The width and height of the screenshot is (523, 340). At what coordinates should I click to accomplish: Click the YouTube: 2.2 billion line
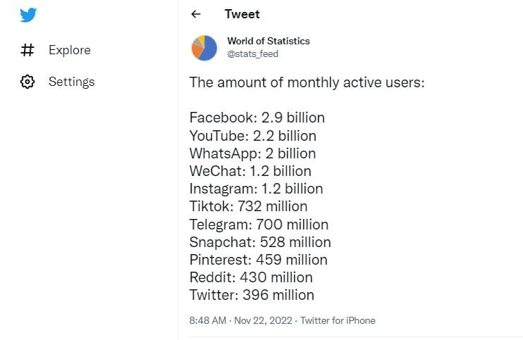pyautogui.click(x=253, y=135)
